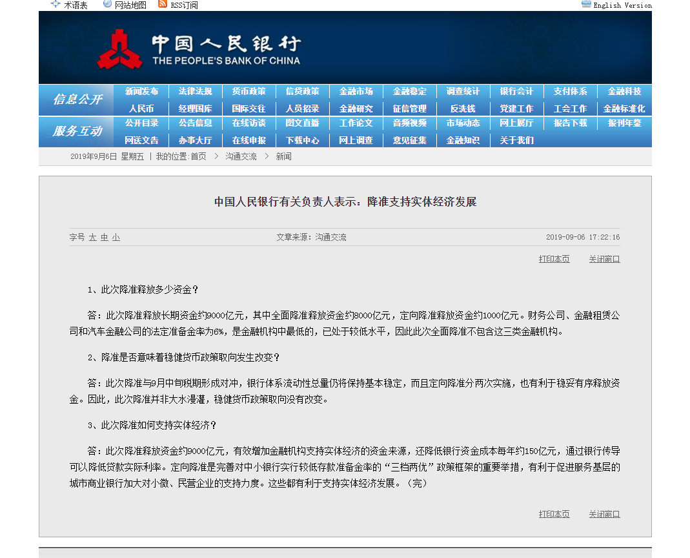Image resolution: width=690 pixels, height=558 pixels.
Task: Open 意见征集 menu item
Action: click(410, 140)
